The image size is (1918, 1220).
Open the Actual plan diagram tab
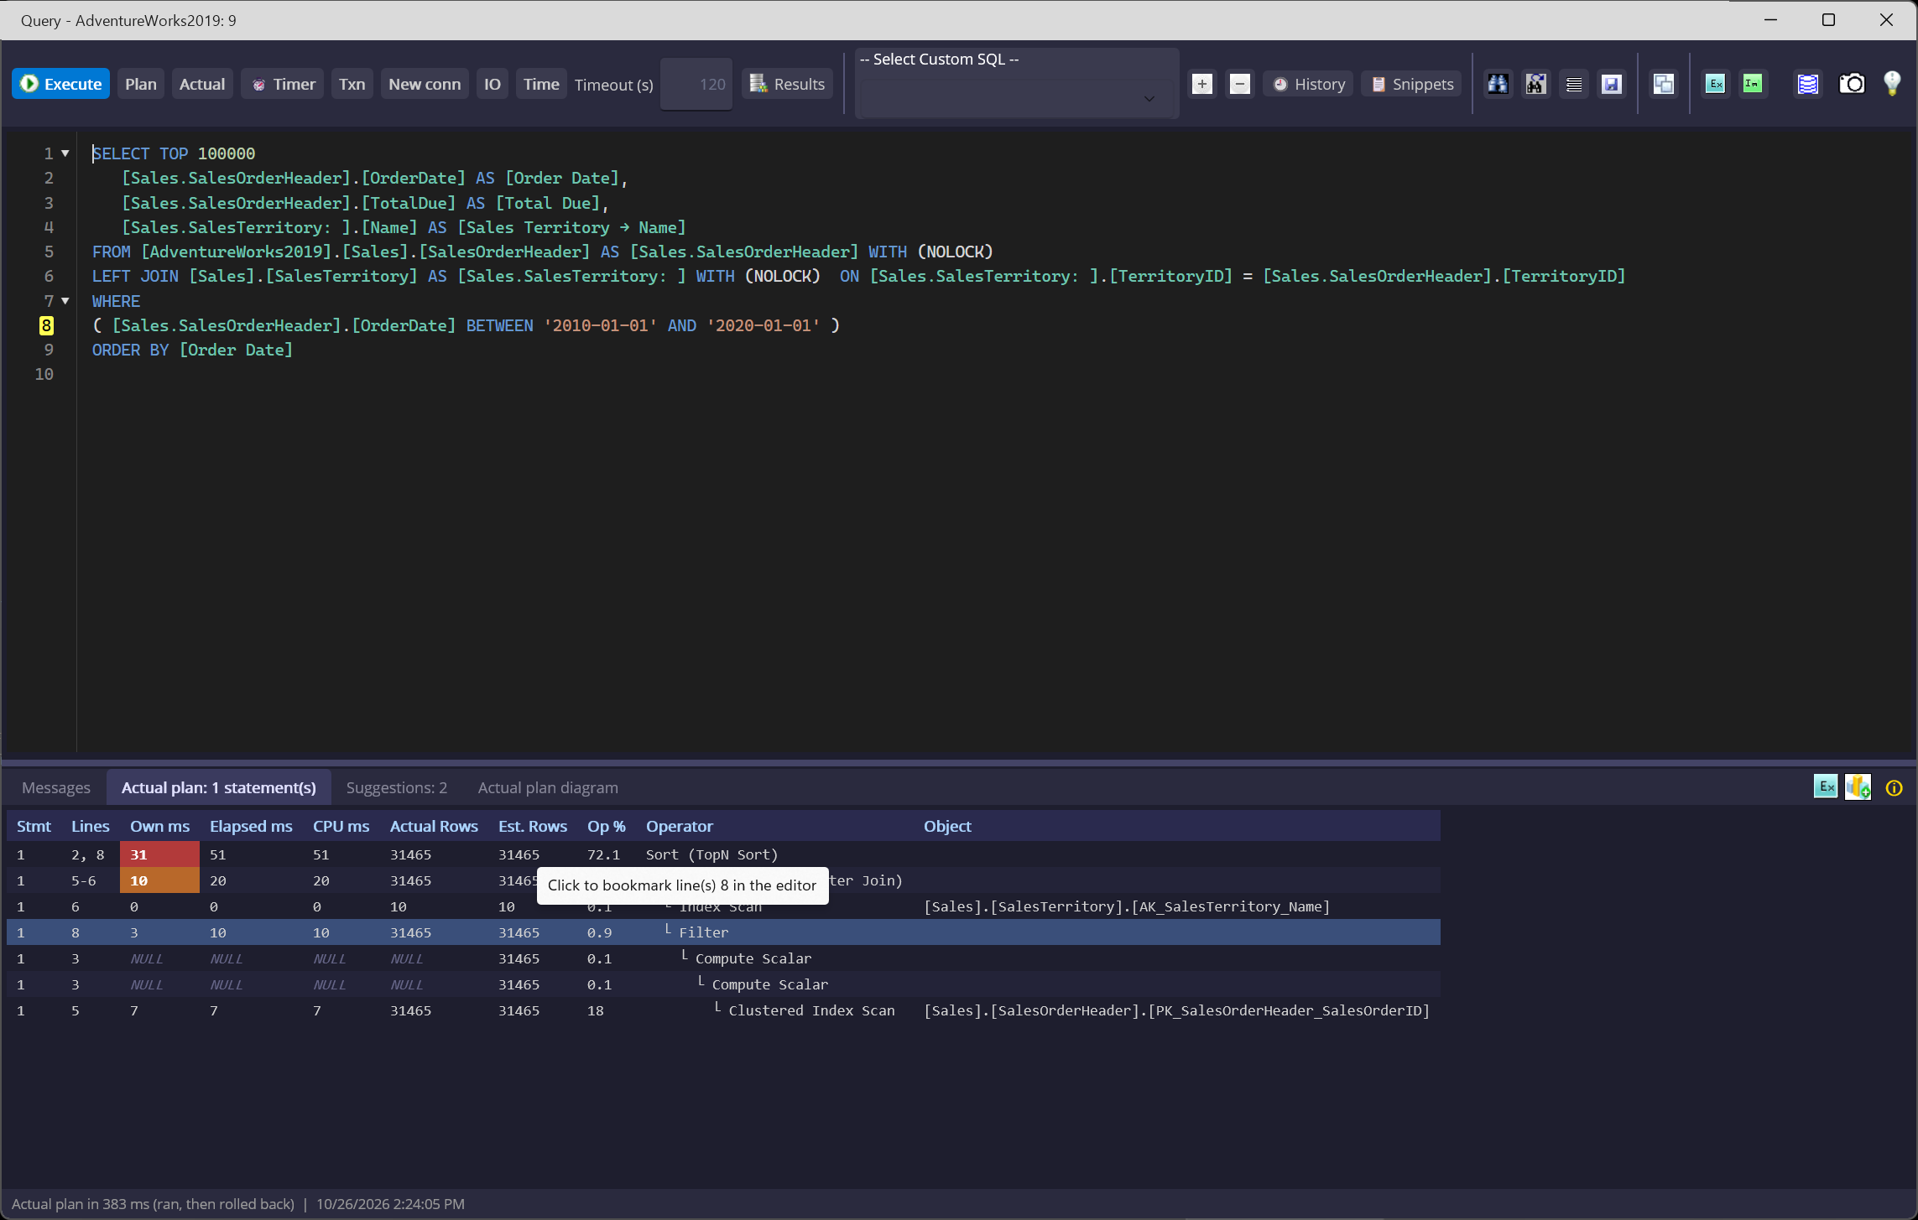[548, 787]
